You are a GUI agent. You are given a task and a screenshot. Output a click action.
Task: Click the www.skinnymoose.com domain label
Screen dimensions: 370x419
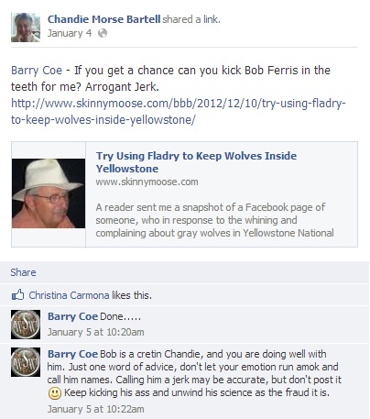(147, 182)
